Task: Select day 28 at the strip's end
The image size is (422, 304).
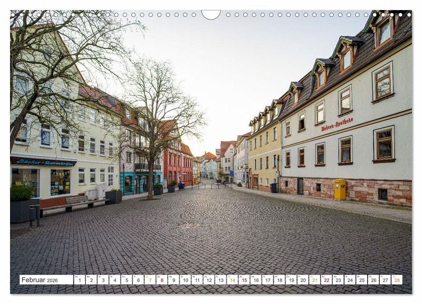Action: (x=397, y=280)
